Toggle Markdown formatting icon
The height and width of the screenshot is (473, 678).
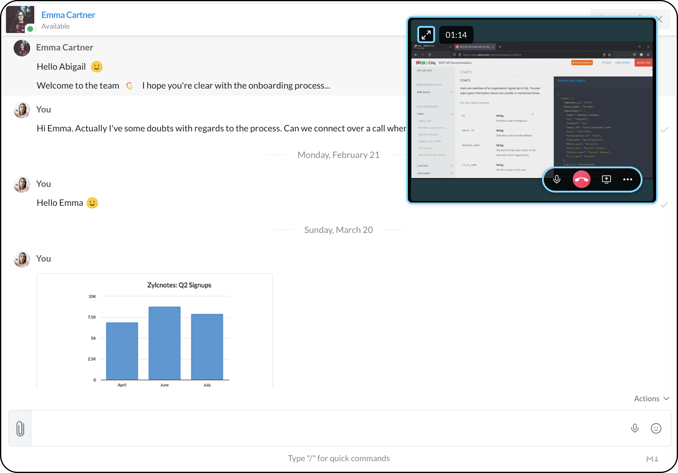(x=652, y=459)
